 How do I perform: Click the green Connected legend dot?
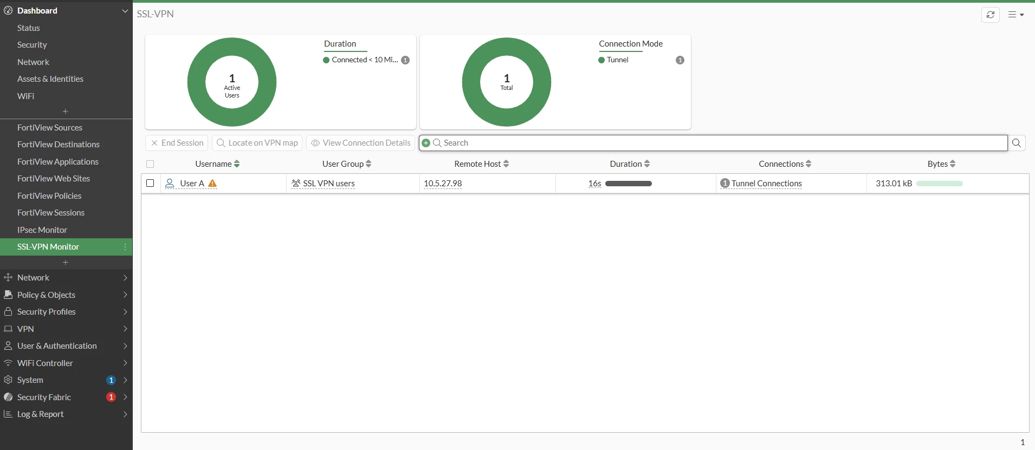[x=326, y=60]
